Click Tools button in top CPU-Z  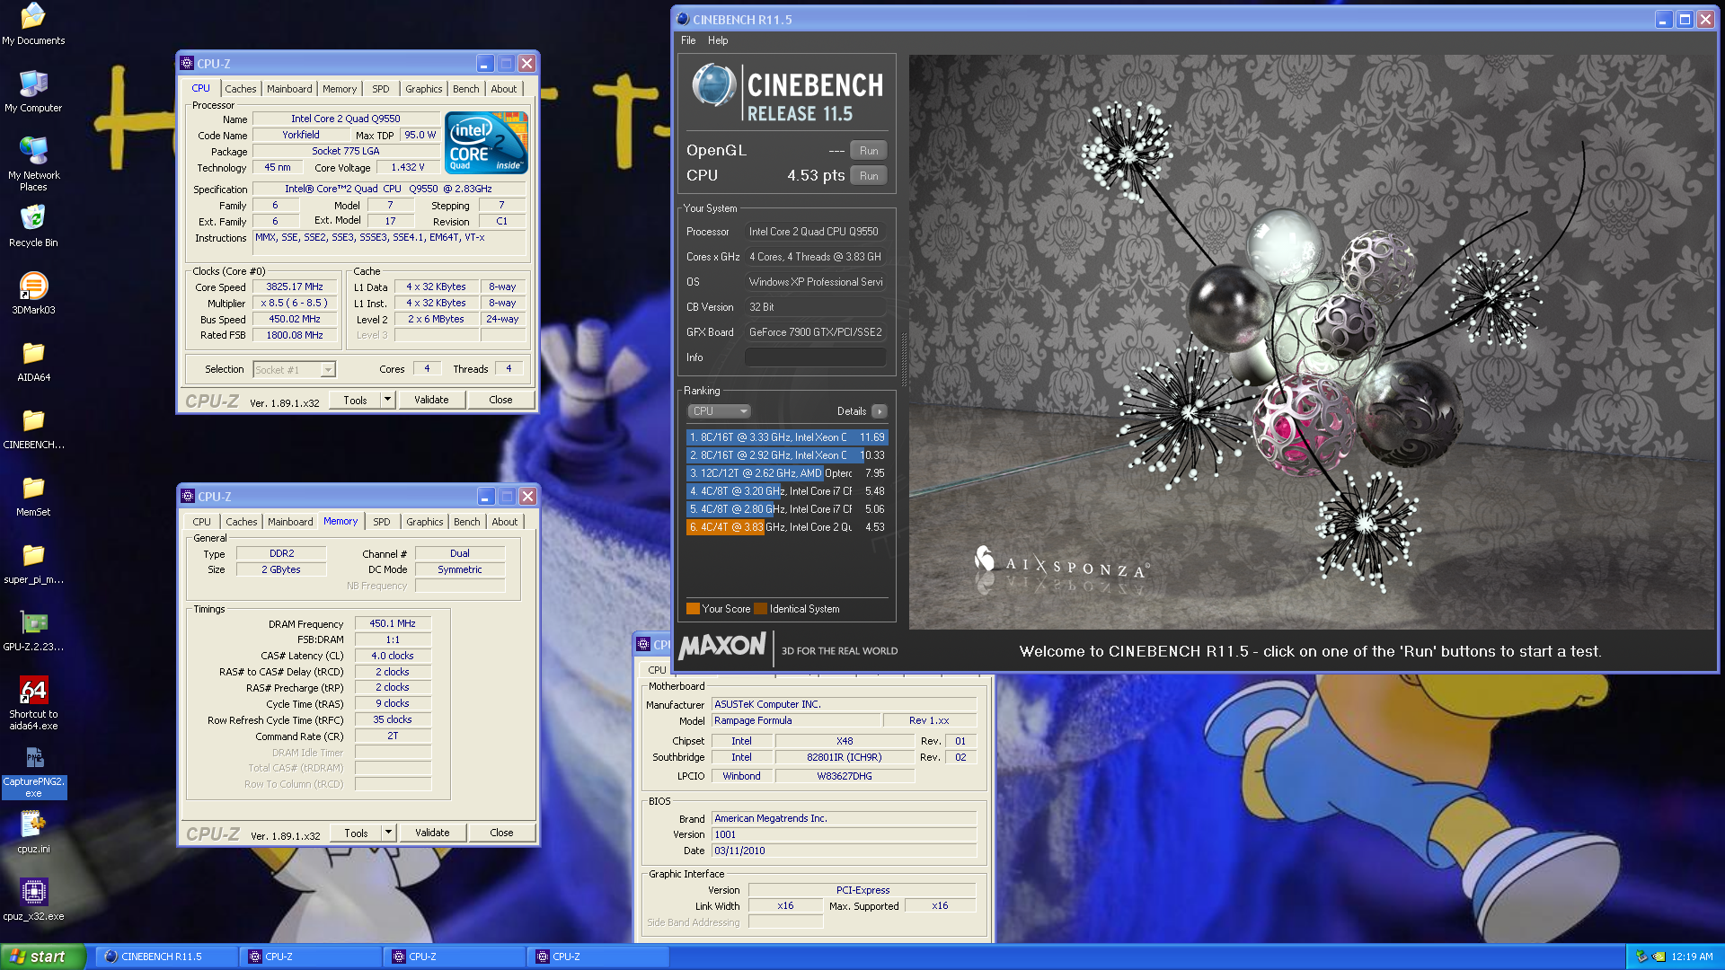(355, 400)
